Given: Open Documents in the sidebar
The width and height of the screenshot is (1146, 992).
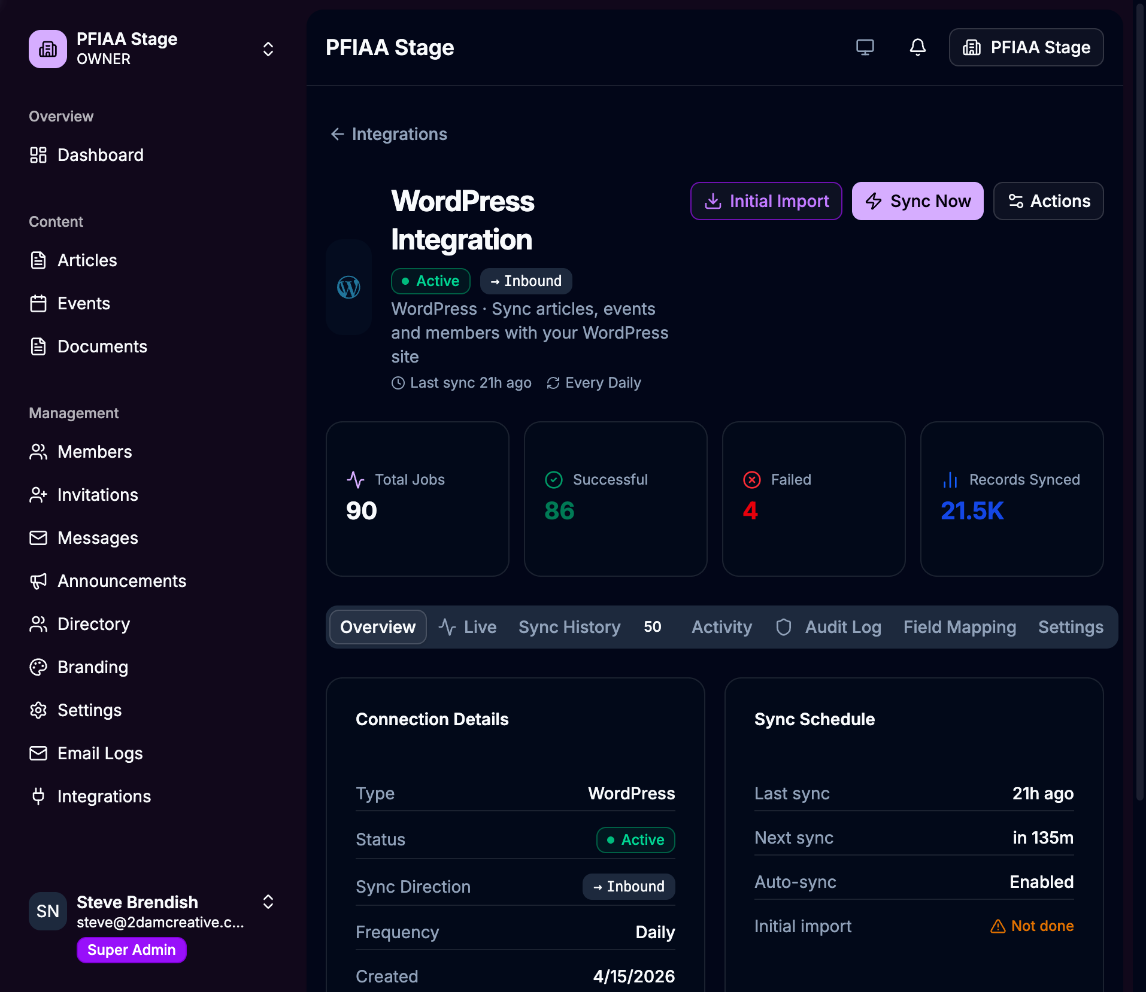Looking at the screenshot, I should [x=88, y=346].
